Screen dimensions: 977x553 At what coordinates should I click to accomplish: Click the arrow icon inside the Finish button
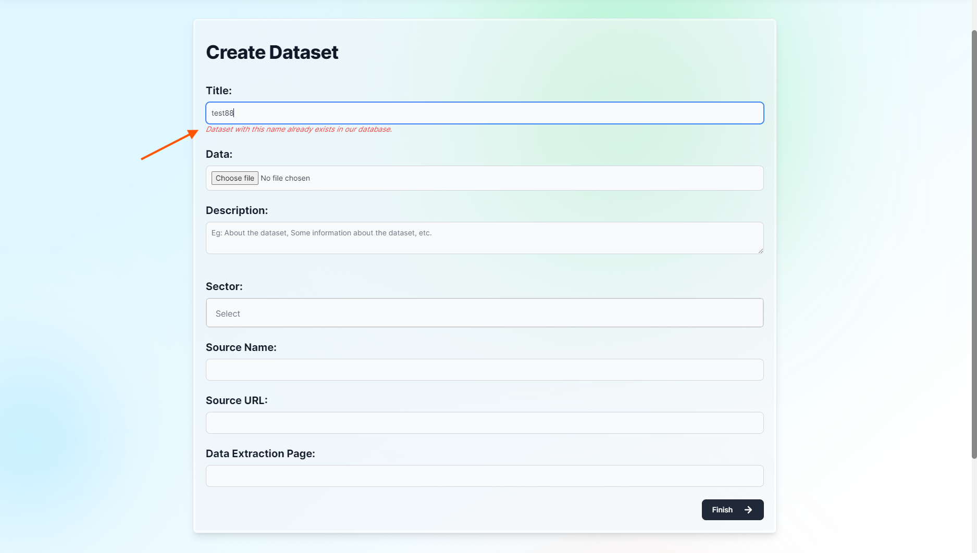pos(748,510)
